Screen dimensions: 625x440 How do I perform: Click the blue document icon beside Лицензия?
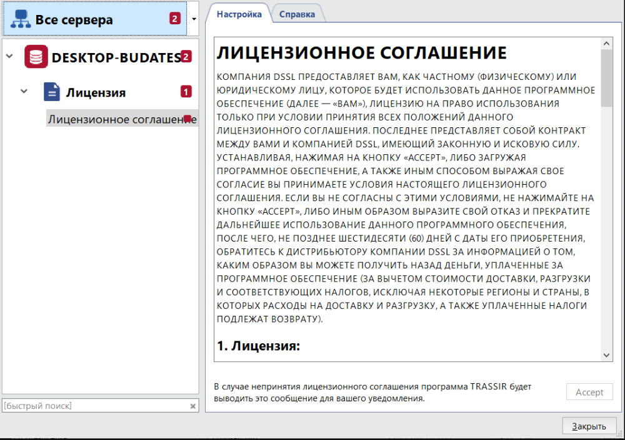click(x=52, y=92)
